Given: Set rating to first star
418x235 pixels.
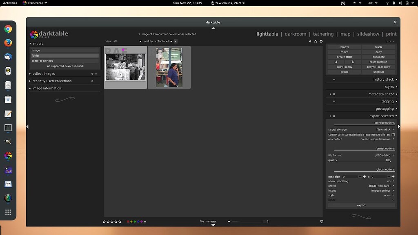Looking at the screenshot, I should point(104,222).
